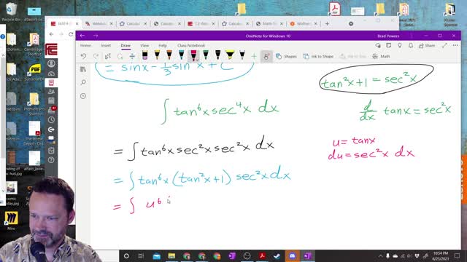Click the lightbulb Tell Me icon
This screenshot has height=262, width=467.
(x=400, y=45)
